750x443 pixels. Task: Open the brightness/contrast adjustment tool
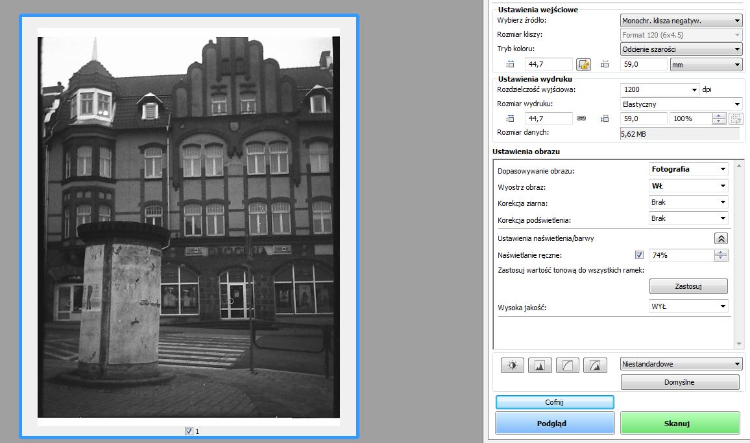coord(512,366)
